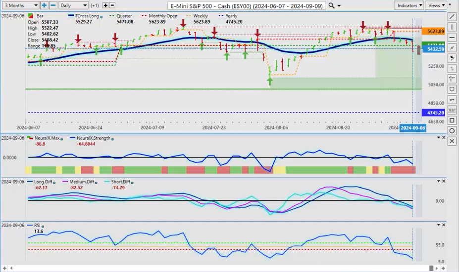
Task: Toggle Short.Diff indicator settings dot
Action: click(132, 183)
